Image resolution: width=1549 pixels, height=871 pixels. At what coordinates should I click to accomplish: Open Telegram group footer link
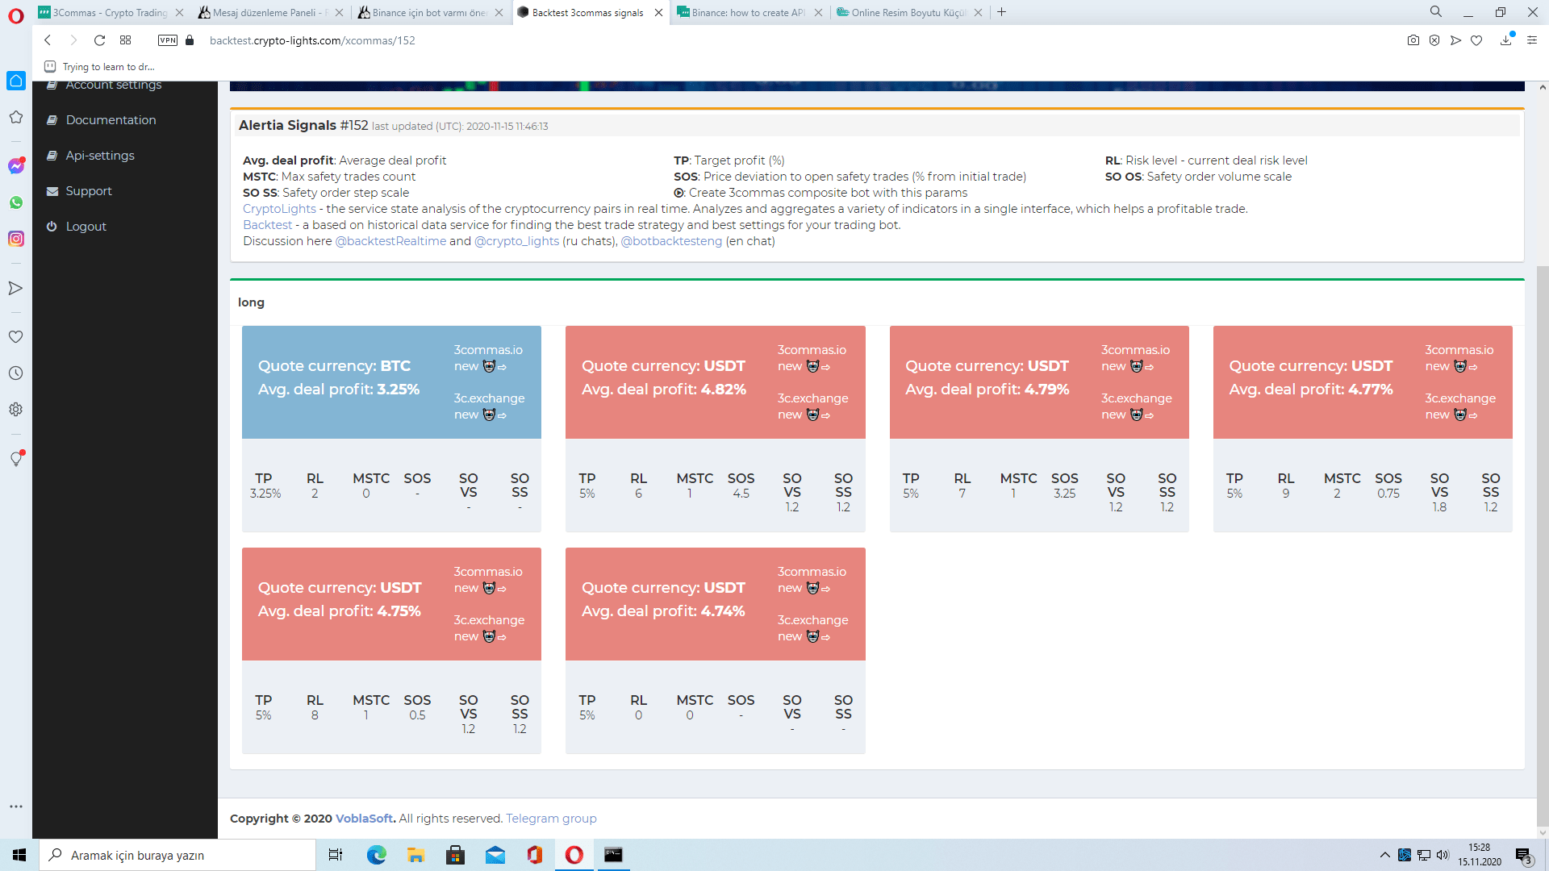(551, 819)
